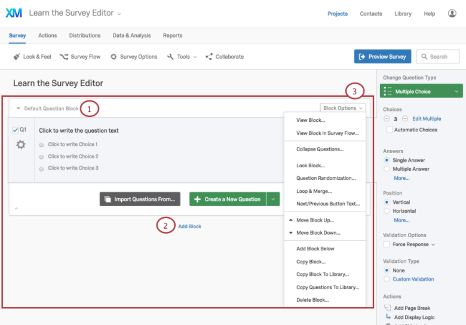Click the Add Block link

click(189, 226)
